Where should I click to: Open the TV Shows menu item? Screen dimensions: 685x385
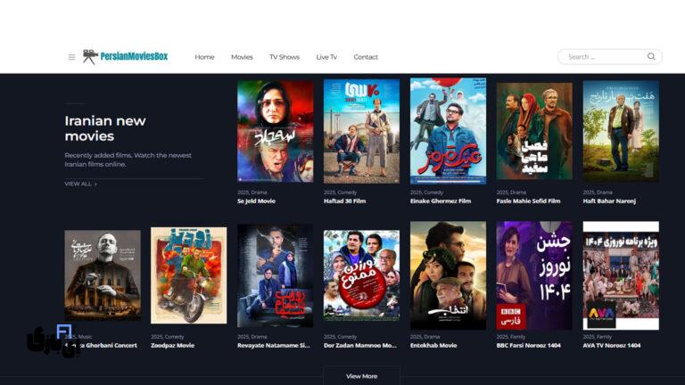coord(285,57)
